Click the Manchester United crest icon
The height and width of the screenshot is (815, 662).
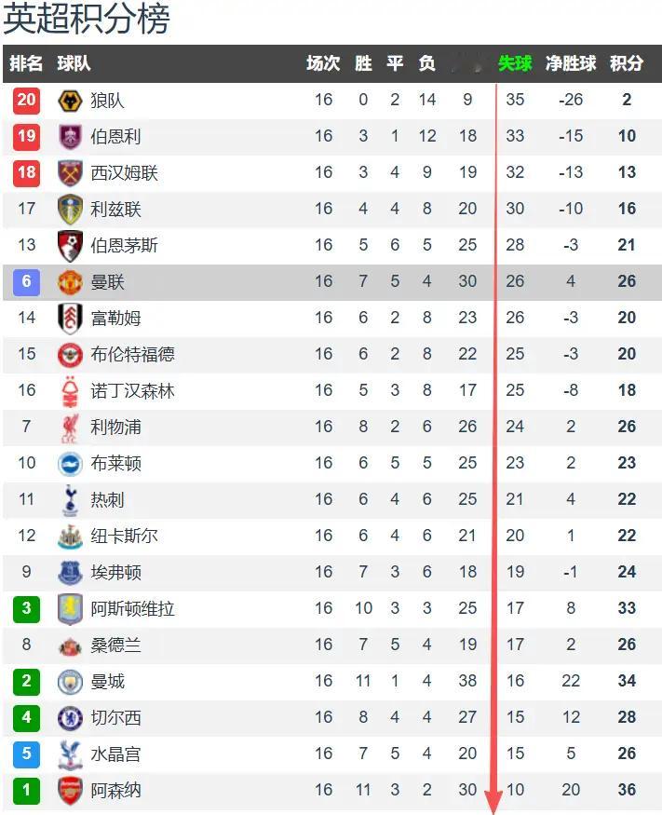coord(70,282)
